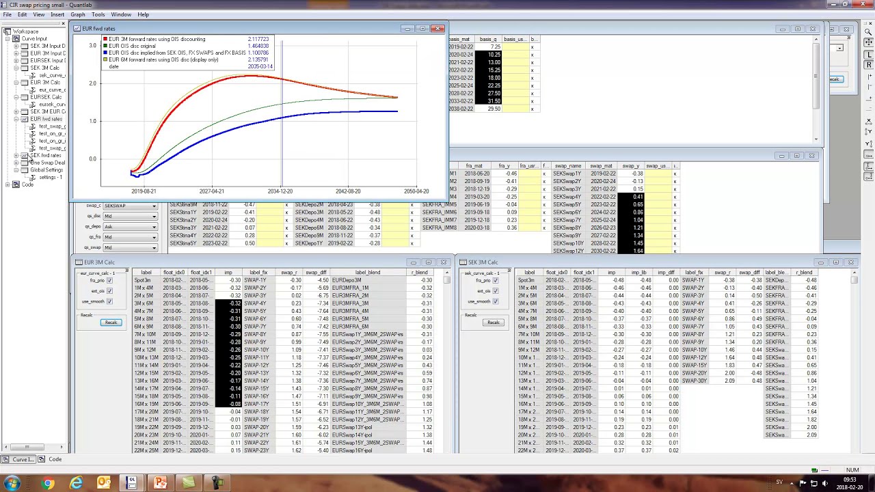
Task: Open the File menu
Action: tap(7, 14)
